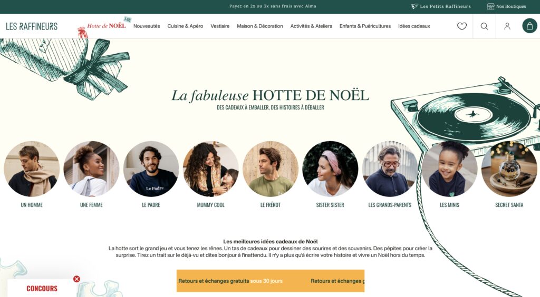The width and height of the screenshot is (540, 297).
Task: Go home via Les Raffineurs logo
Action: [32, 26]
